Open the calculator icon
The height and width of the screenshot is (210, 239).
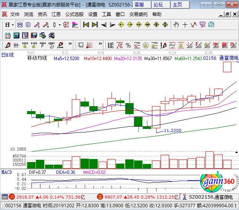(x=16, y=35)
